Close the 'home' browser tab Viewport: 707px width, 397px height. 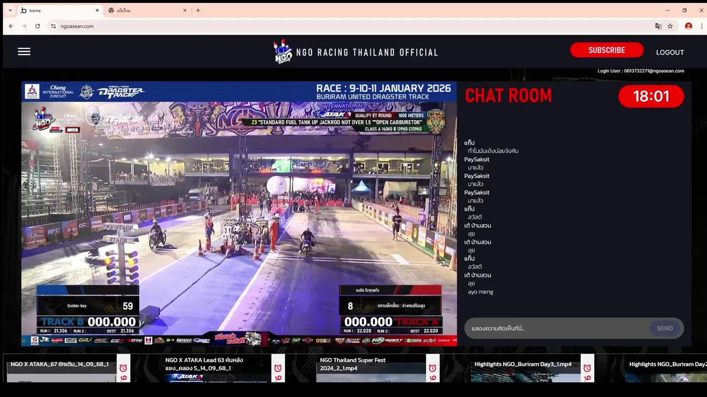click(x=97, y=10)
